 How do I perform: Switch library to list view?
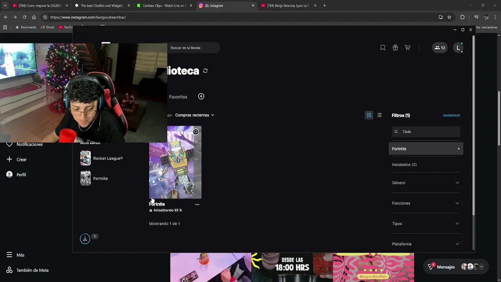379,115
